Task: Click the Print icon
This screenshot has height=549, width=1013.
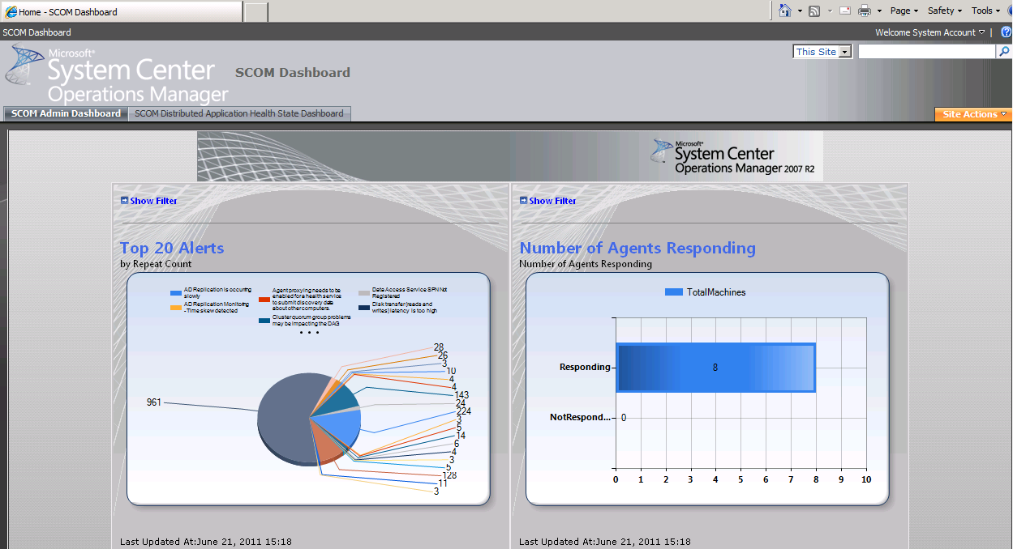Action: point(865,11)
